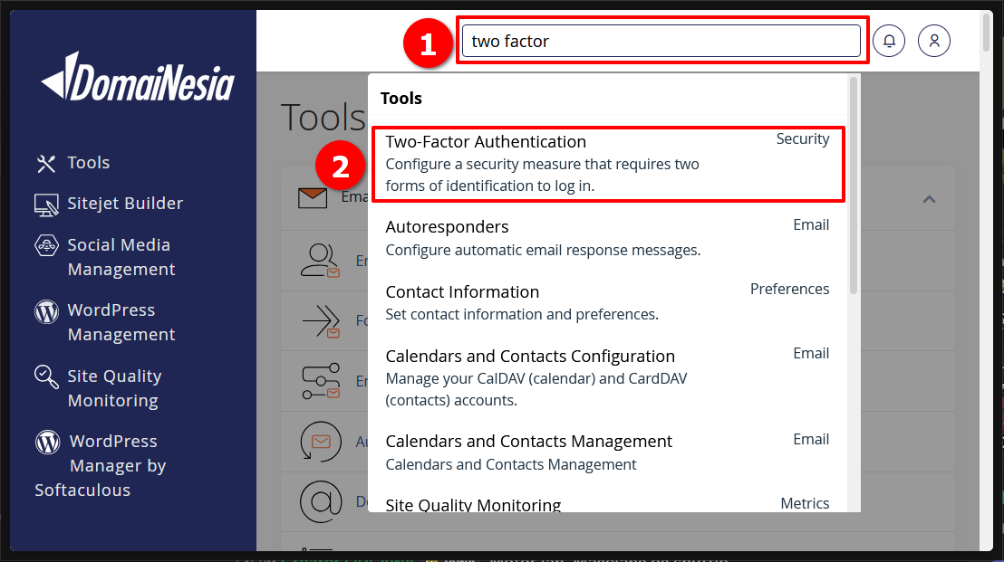Click the WordPress Management icon

coord(45,310)
